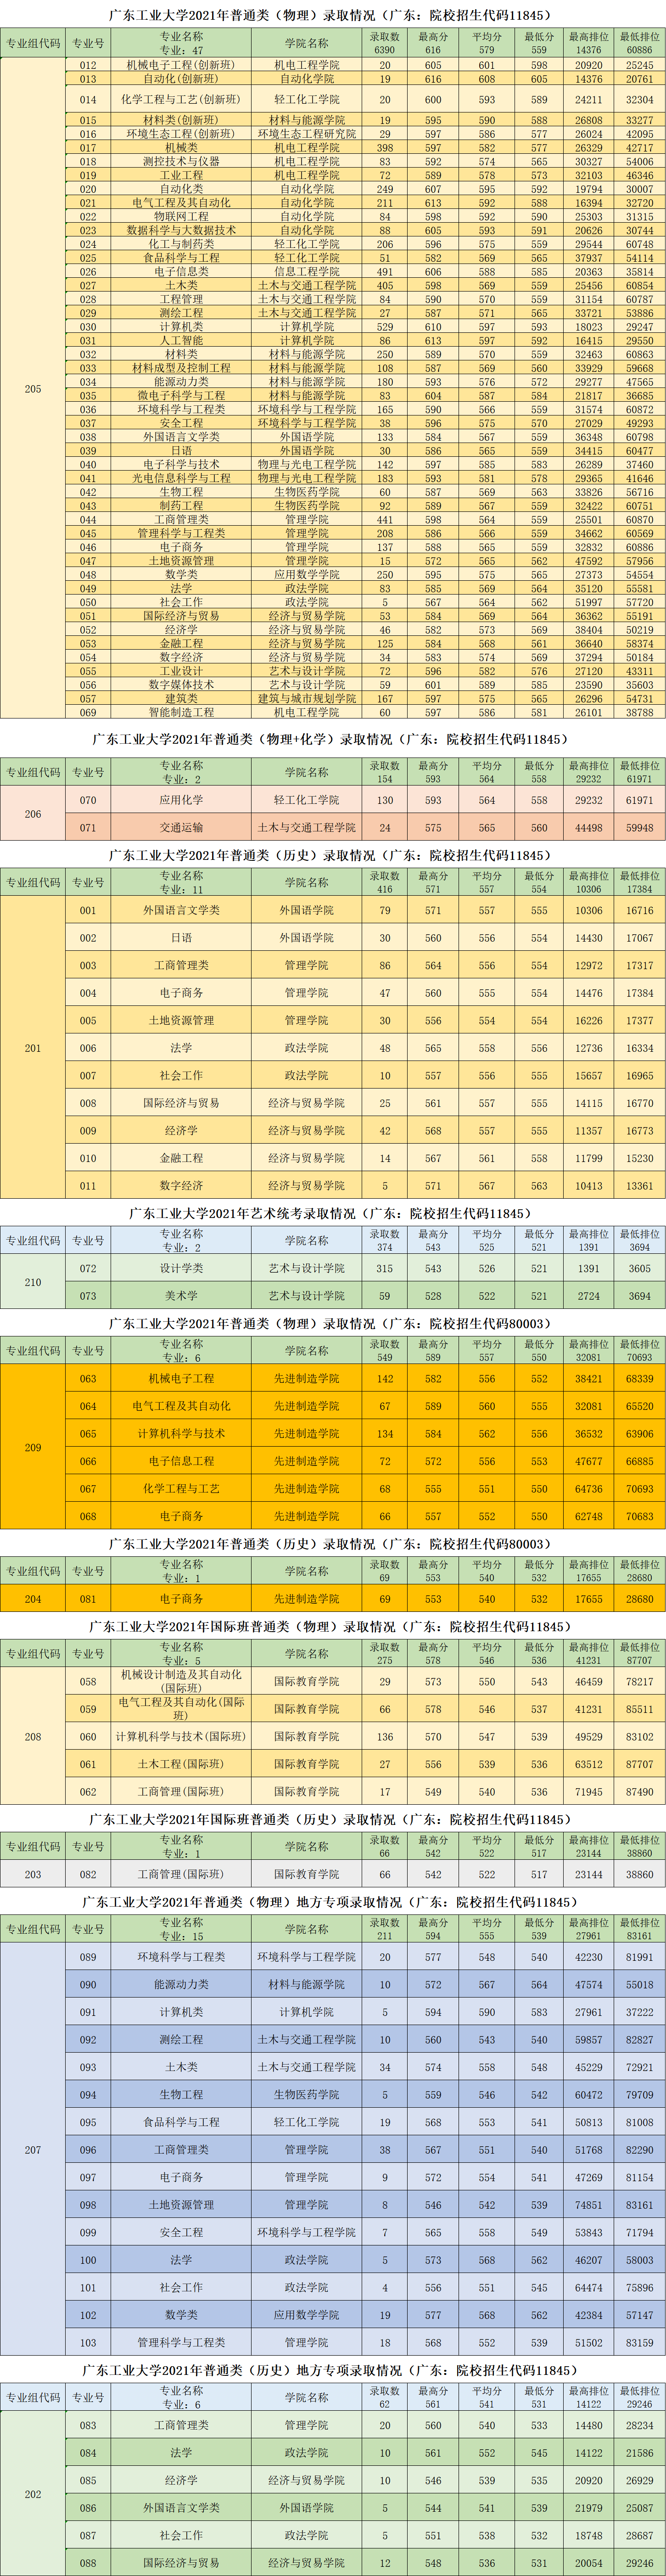Select the 材料成型及控制工程 cell

[181, 369]
